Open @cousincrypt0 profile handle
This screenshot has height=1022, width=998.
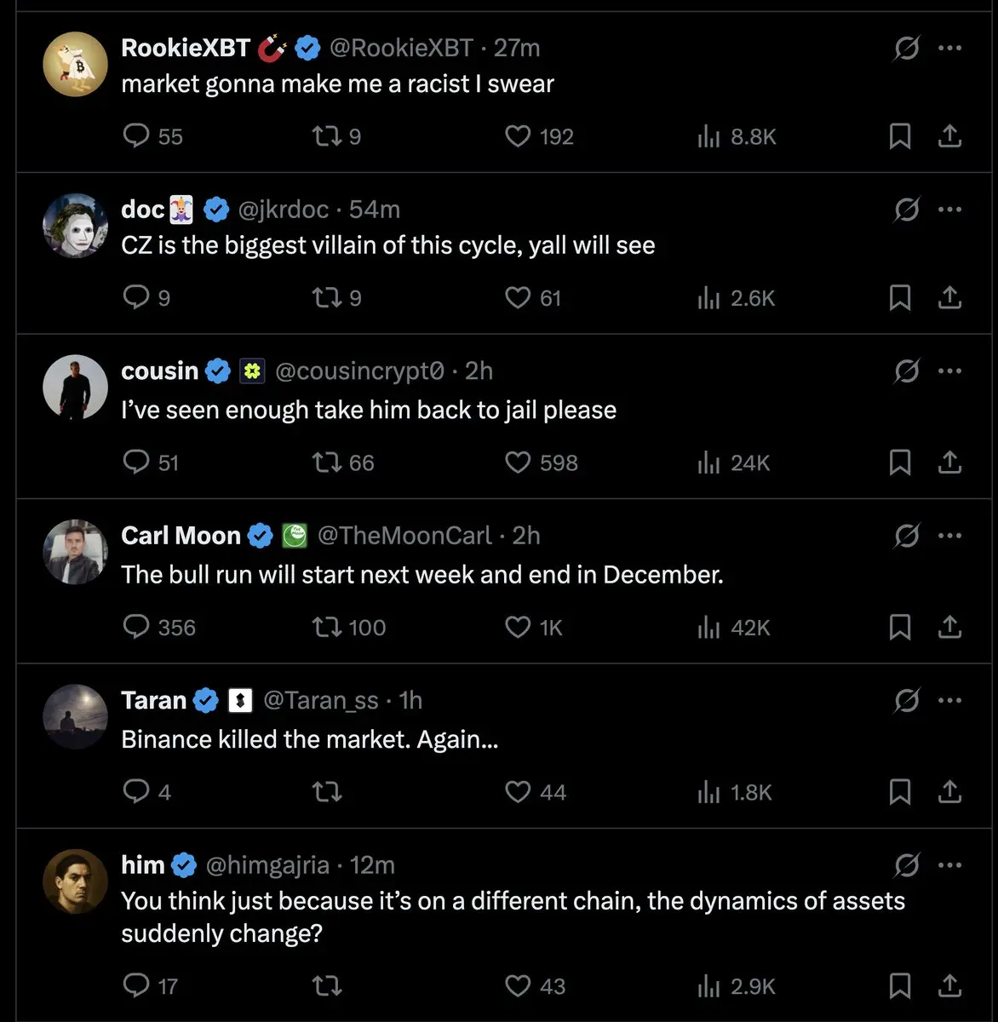pyautogui.click(x=359, y=371)
